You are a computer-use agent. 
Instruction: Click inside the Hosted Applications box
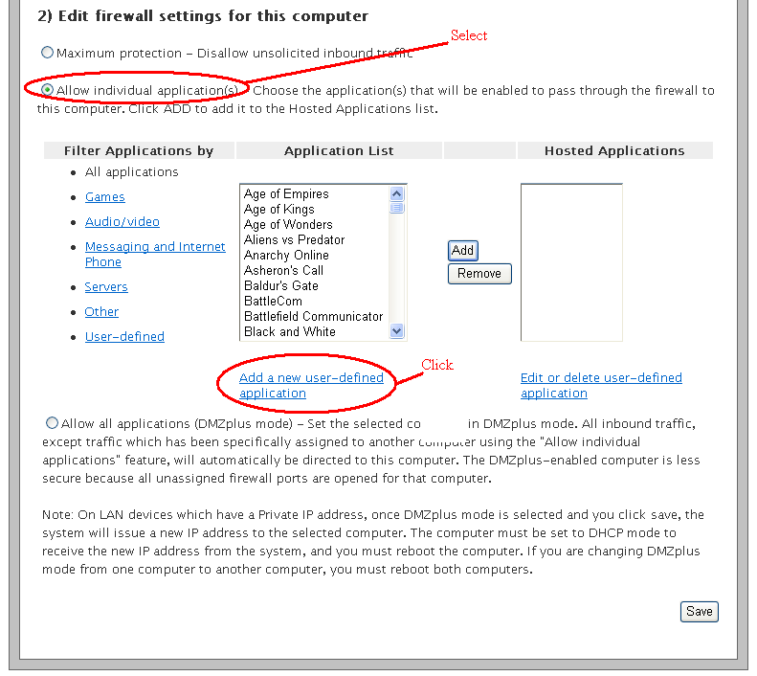click(x=571, y=261)
